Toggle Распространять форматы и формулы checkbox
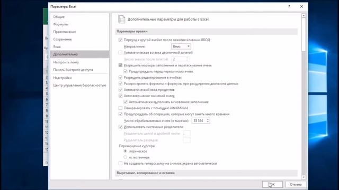Image resolution: width=339 pixels, height=190 pixels. (120, 83)
